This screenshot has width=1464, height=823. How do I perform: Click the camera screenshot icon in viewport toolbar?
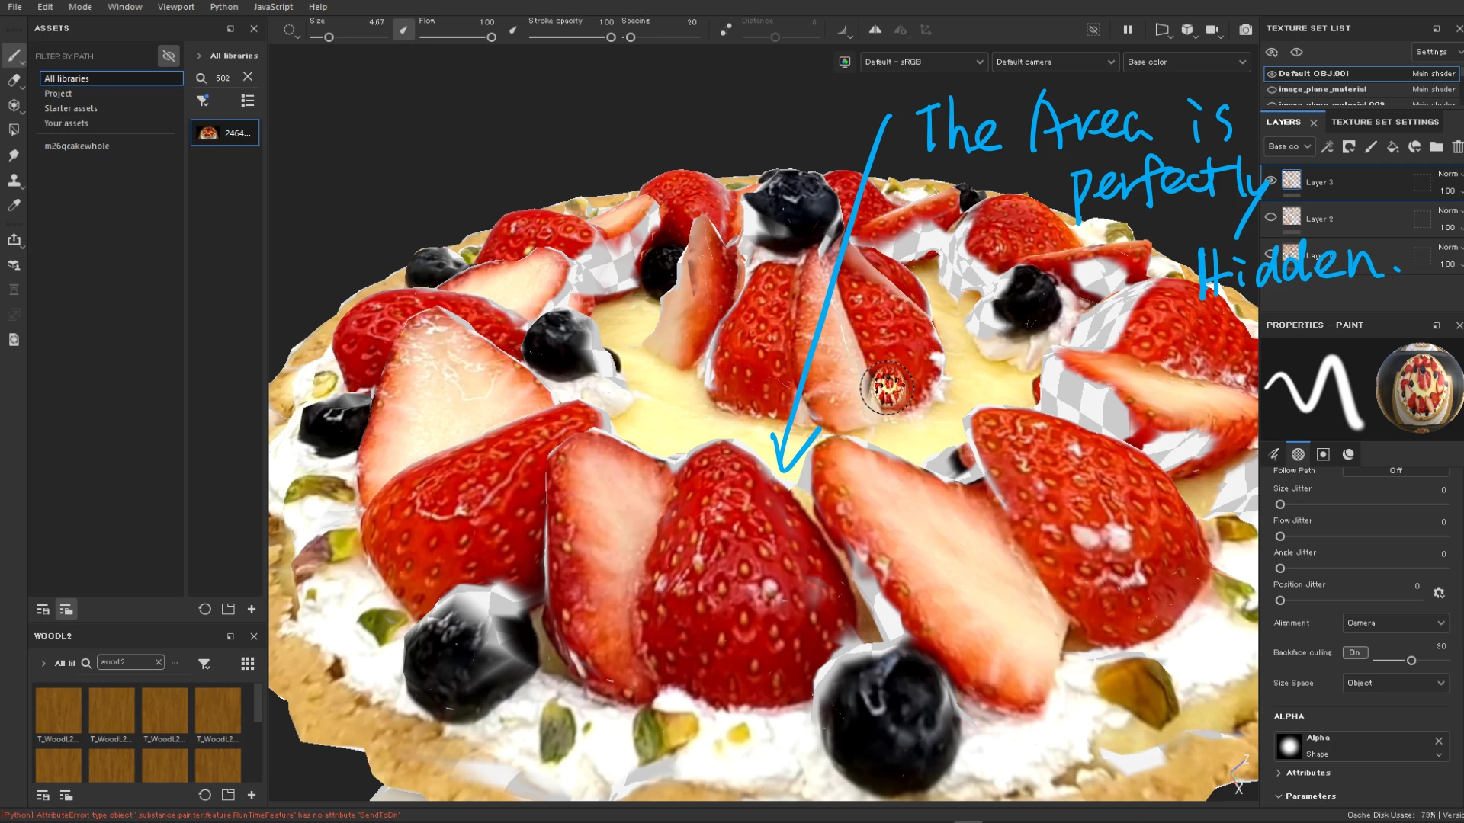pyautogui.click(x=1245, y=30)
